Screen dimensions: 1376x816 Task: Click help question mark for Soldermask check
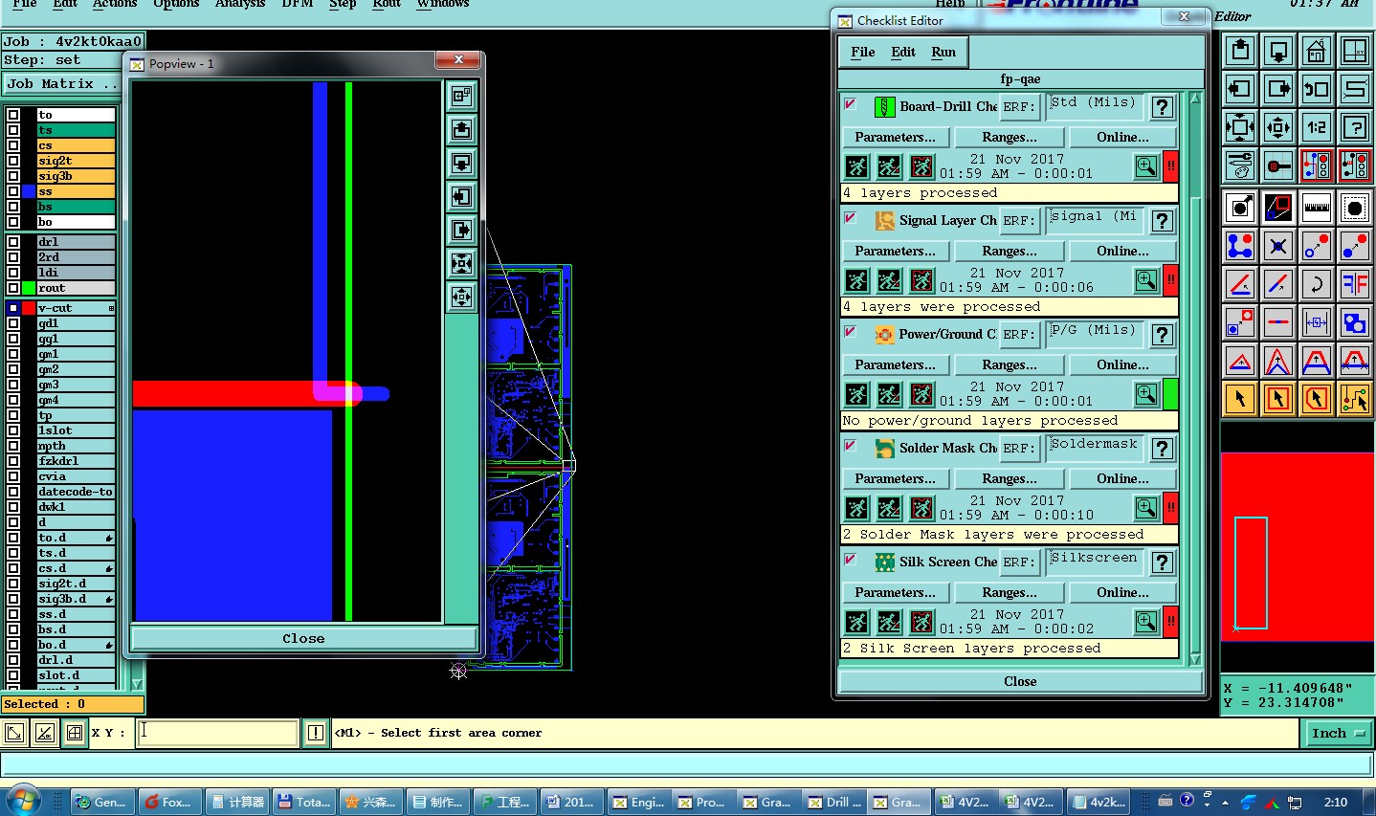tap(1163, 448)
